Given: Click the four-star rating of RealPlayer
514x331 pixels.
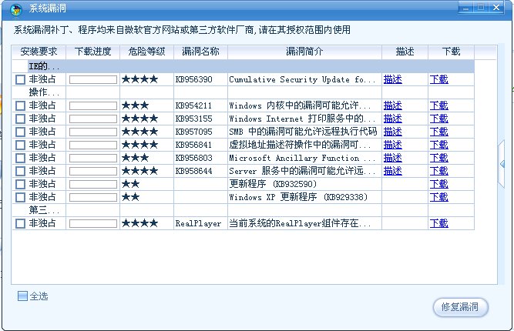Looking at the screenshot, I should coord(140,223).
